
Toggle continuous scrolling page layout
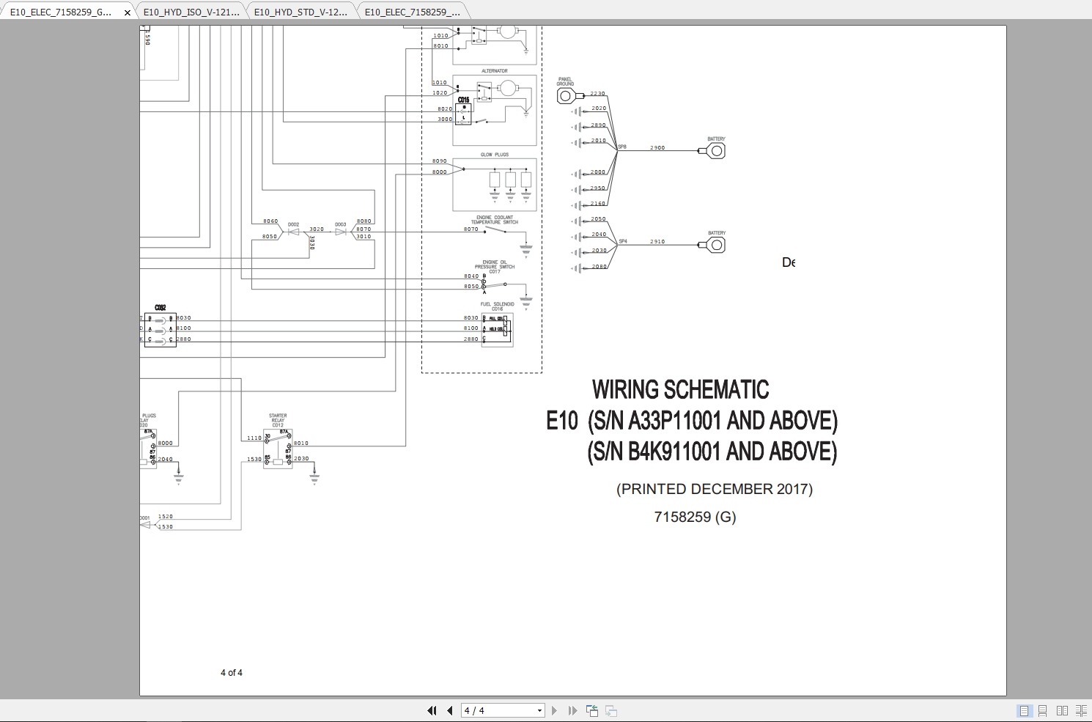[x=1043, y=710]
